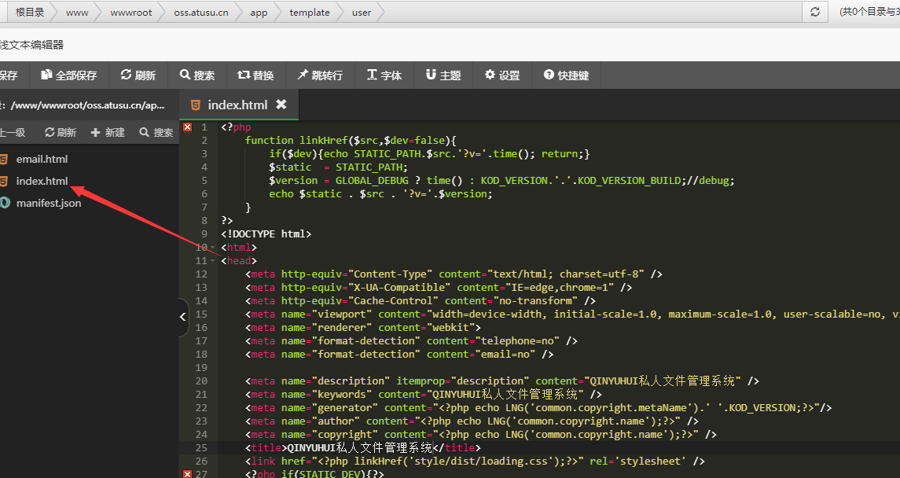
Task: Switch to the index.html editor tab
Action: coord(237,105)
